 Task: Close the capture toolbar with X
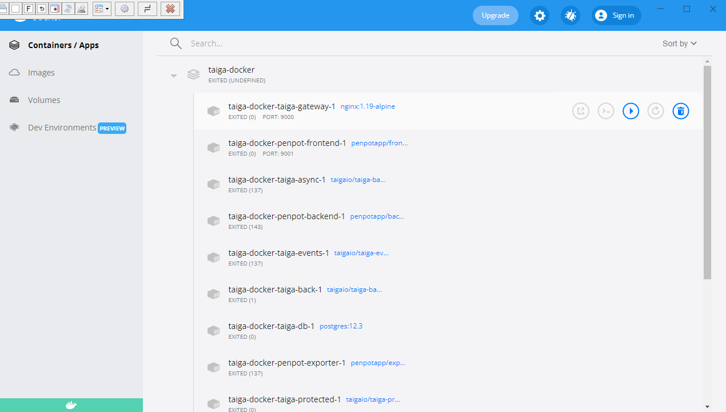(170, 9)
